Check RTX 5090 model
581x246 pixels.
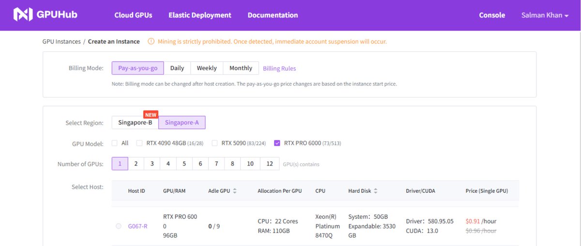214,143
